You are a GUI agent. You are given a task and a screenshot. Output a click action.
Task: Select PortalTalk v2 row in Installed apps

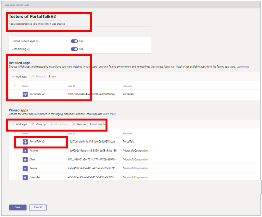pos(134,94)
